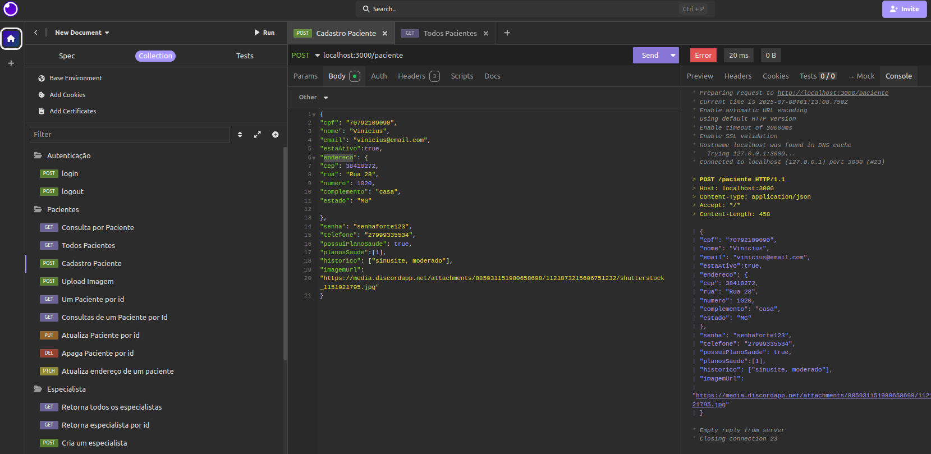Select Atualiza endereço de um paciente
The image size is (931, 454).
click(117, 371)
